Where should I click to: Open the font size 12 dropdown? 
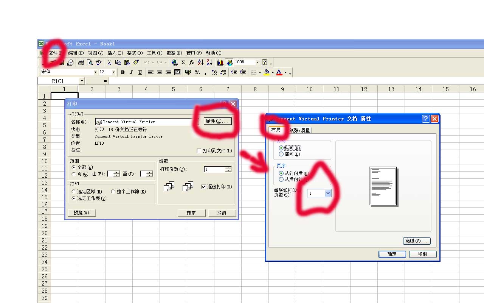coord(113,72)
